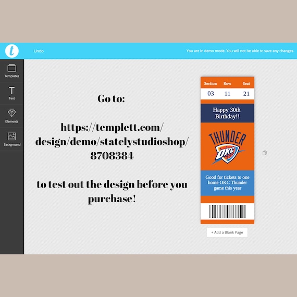This screenshot has height=297, width=297.
Task: Click the Section header label
Action: pos(211,83)
